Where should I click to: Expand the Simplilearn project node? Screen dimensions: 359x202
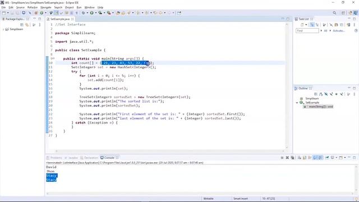(3, 29)
